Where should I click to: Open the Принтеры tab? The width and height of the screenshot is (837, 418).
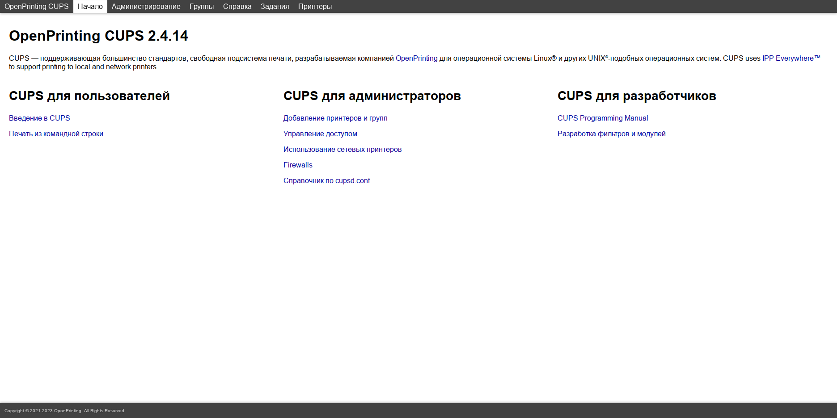[x=315, y=6]
